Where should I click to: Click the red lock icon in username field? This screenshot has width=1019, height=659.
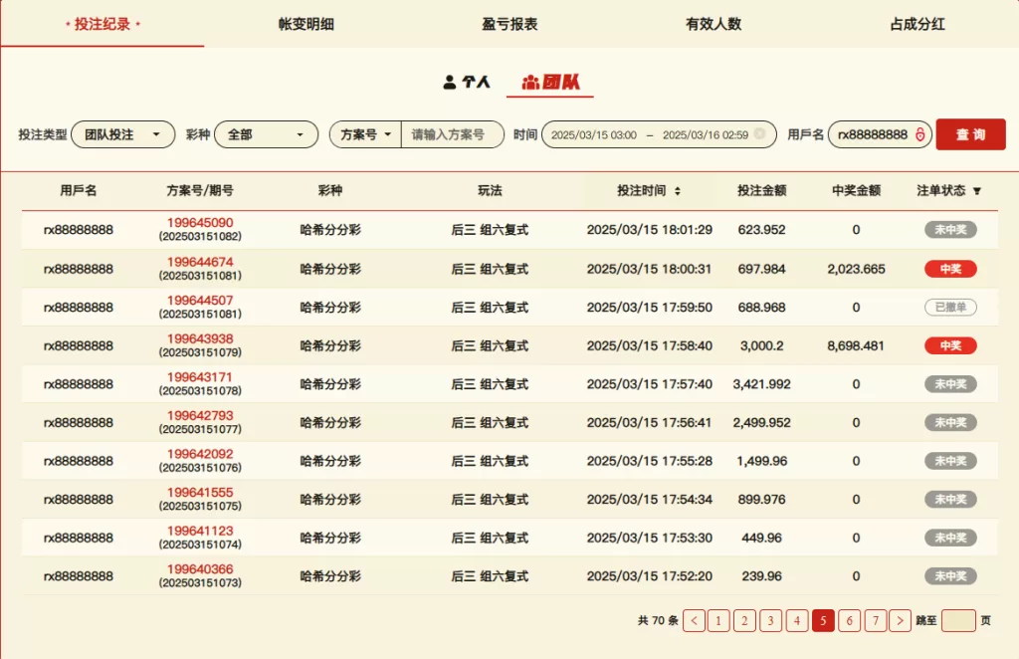tap(920, 134)
